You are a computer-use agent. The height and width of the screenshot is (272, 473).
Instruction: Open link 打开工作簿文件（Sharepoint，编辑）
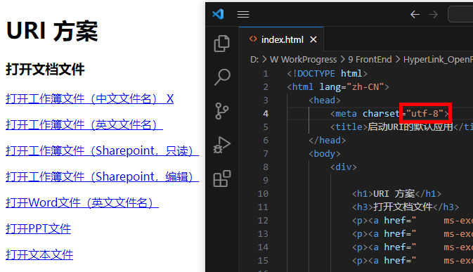pyautogui.click(x=103, y=176)
